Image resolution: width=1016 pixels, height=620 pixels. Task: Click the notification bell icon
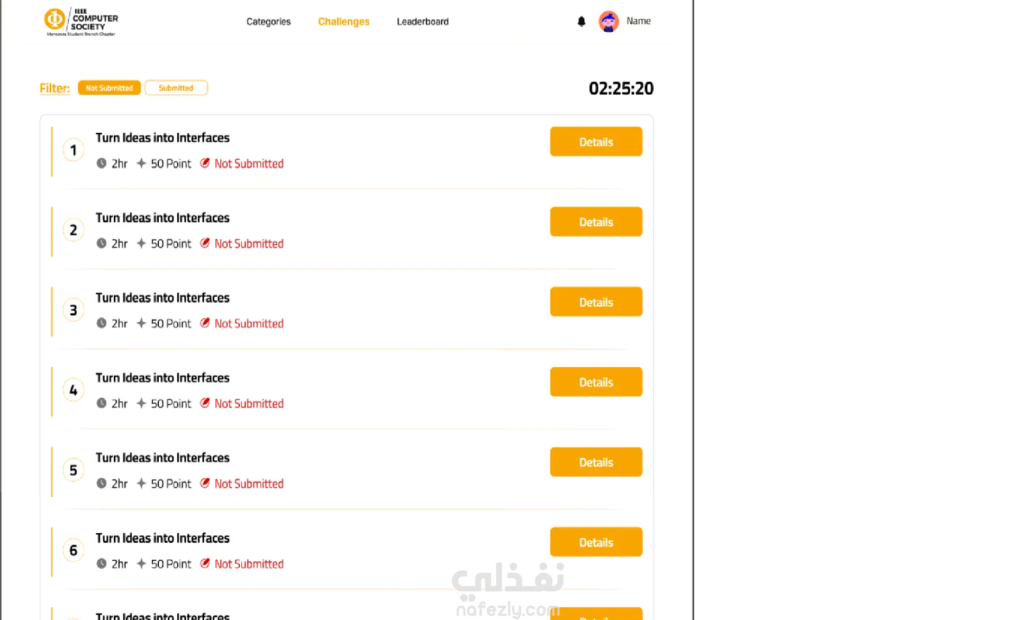click(581, 22)
